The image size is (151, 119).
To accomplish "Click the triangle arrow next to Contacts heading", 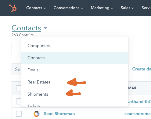I will click(45, 28).
